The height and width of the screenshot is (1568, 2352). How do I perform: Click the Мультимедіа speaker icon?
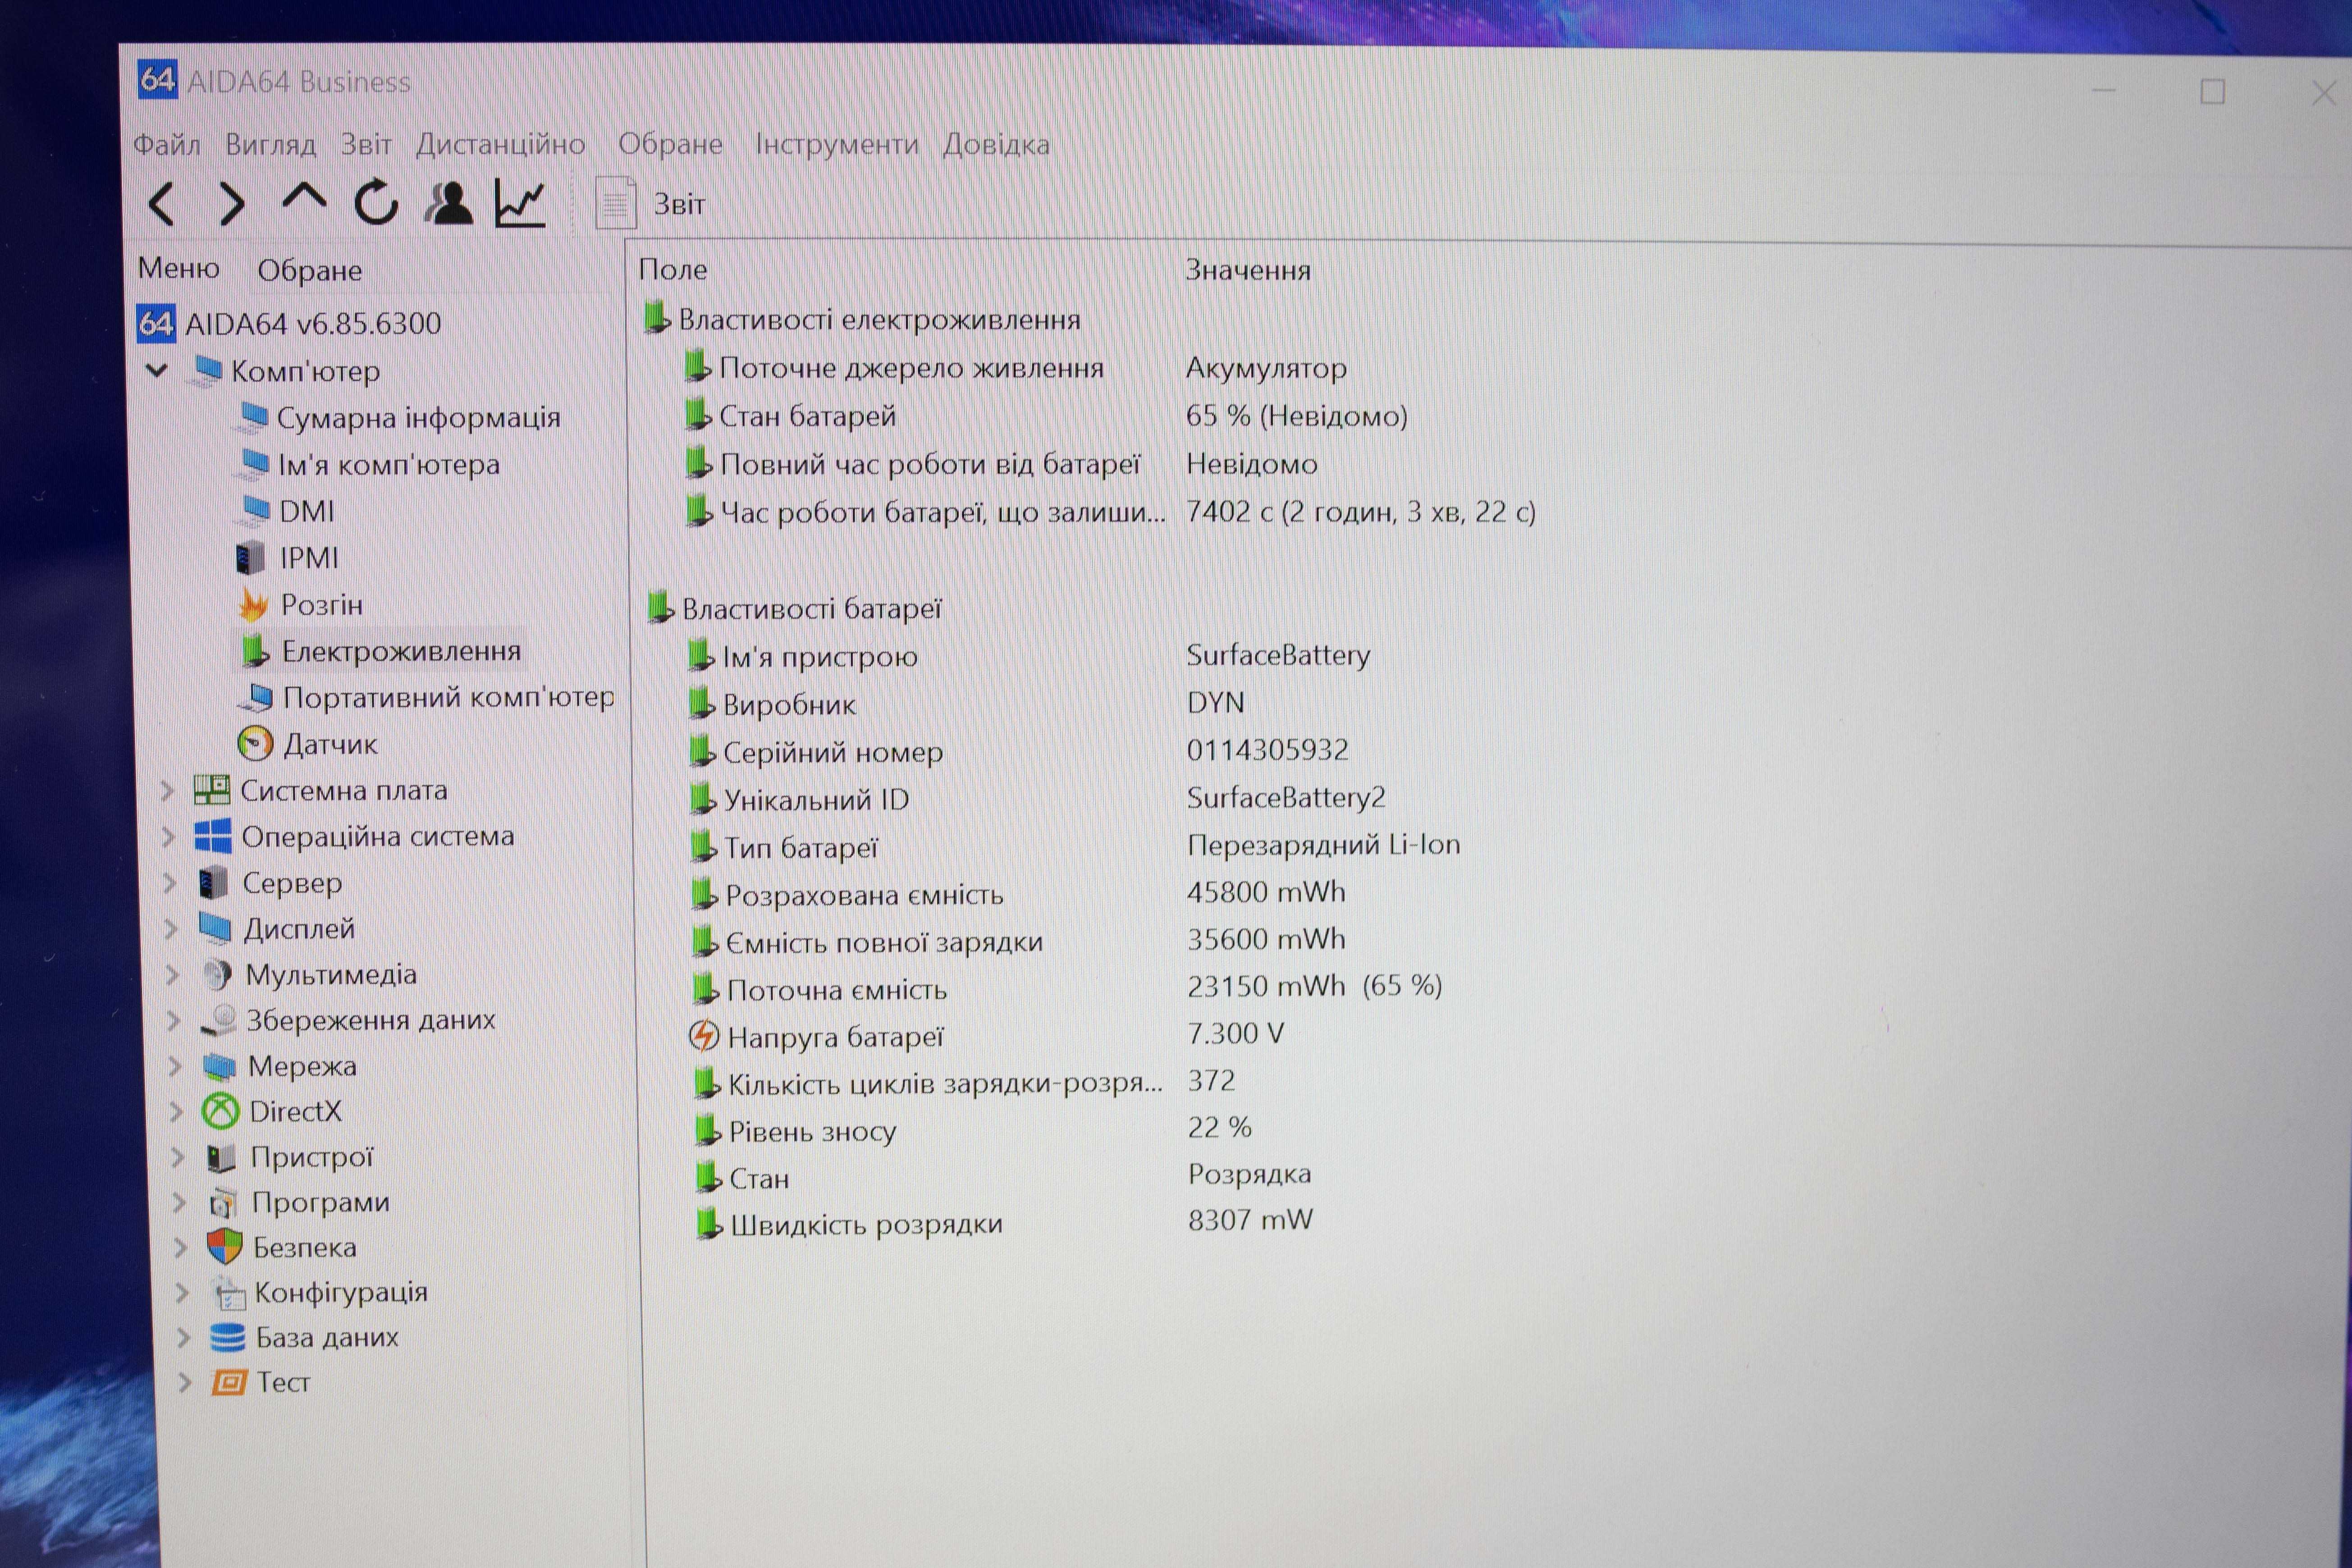click(x=217, y=974)
